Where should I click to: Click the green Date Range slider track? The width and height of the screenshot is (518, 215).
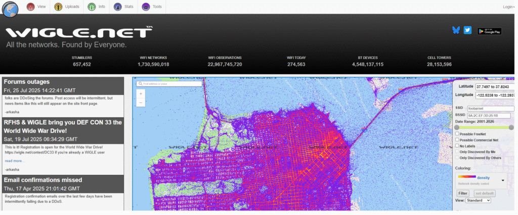click(484, 127)
